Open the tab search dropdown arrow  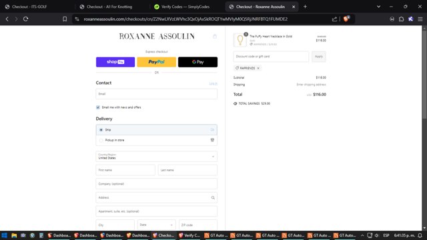(x=378, y=7)
